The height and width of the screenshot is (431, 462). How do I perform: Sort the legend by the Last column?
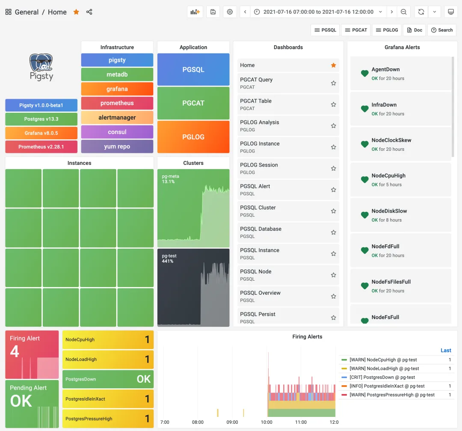click(x=446, y=350)
